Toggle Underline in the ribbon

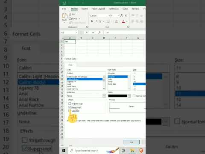pyautogui.click(x=100, y=21)
